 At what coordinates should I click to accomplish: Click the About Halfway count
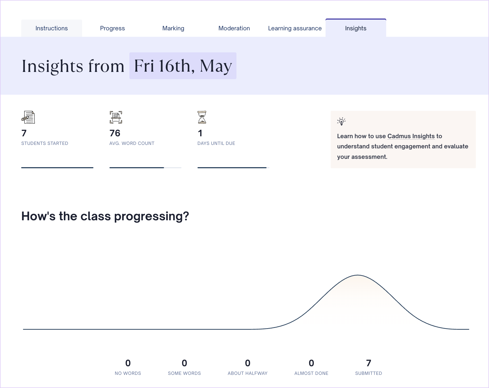pos(247,363)
